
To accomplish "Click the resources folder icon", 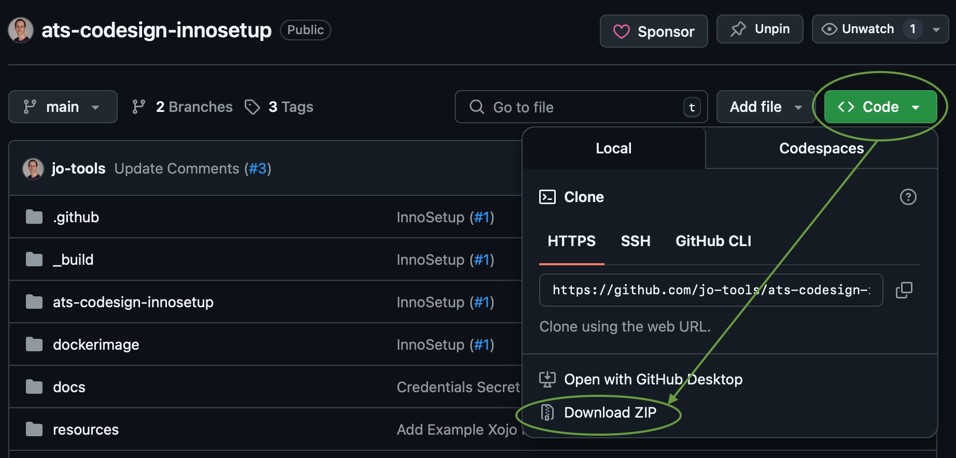I will 34,430.
